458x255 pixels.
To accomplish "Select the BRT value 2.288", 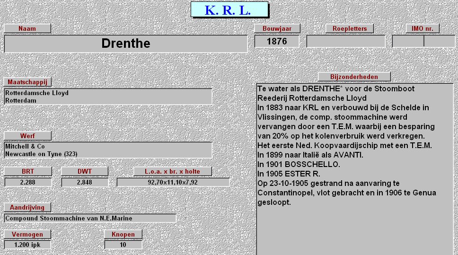I will coord(28,182).
